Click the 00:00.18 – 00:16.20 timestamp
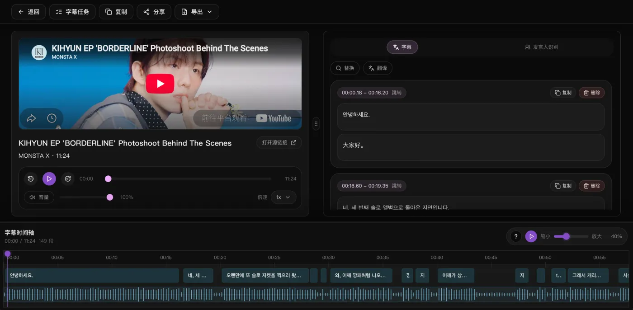This screenshot has width=633, height=310. click(x=365, y=93)
